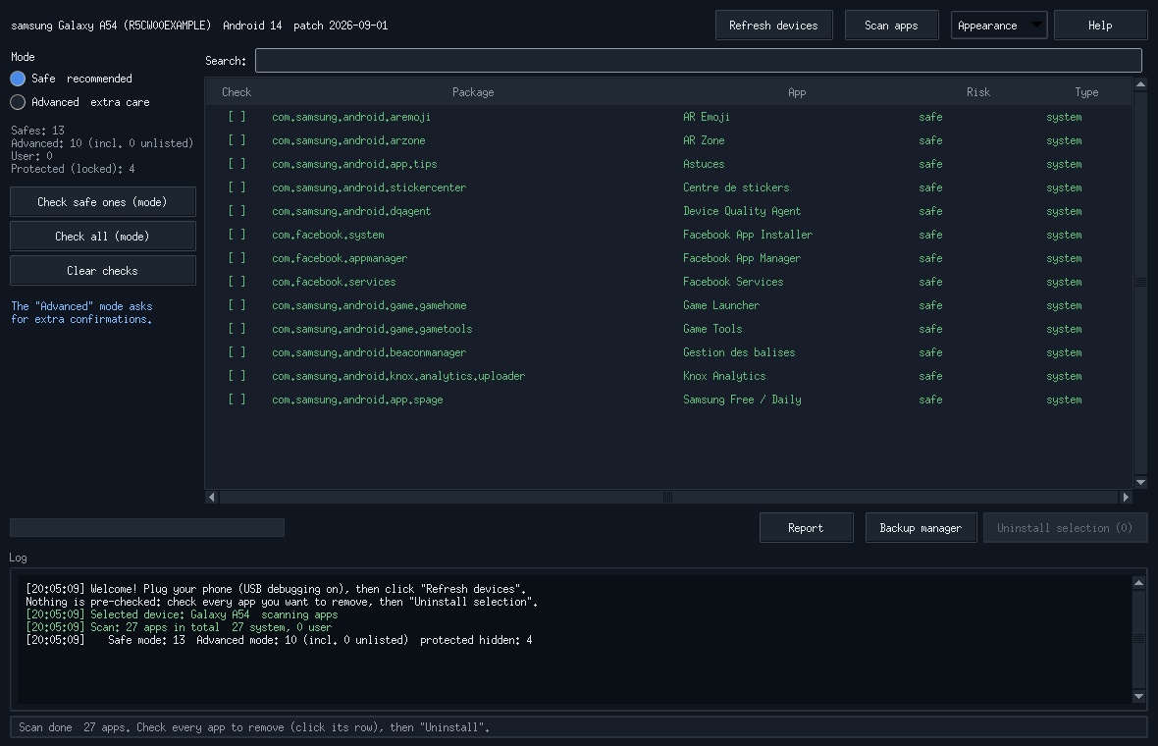The image size is (1158, 746).
Task: Click the Check column header
Action: click(237, 92)
